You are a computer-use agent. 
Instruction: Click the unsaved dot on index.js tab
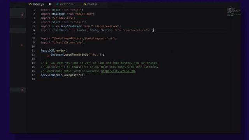50,4
